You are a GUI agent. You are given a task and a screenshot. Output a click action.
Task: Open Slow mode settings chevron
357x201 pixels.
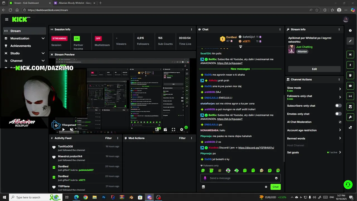pyautogui.click(x=340, y=89)
